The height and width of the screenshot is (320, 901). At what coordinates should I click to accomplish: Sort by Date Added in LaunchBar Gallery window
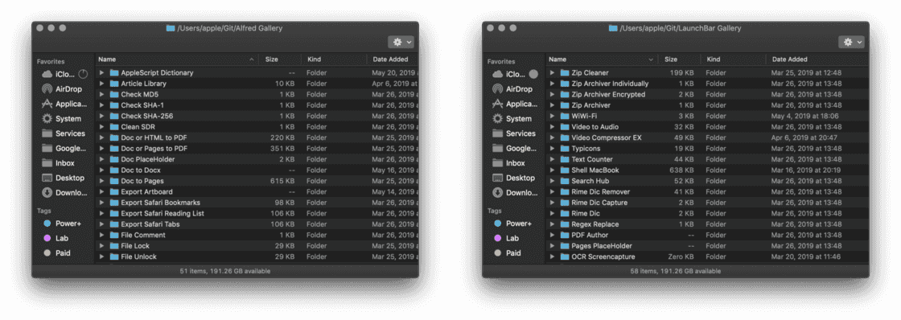817,59
